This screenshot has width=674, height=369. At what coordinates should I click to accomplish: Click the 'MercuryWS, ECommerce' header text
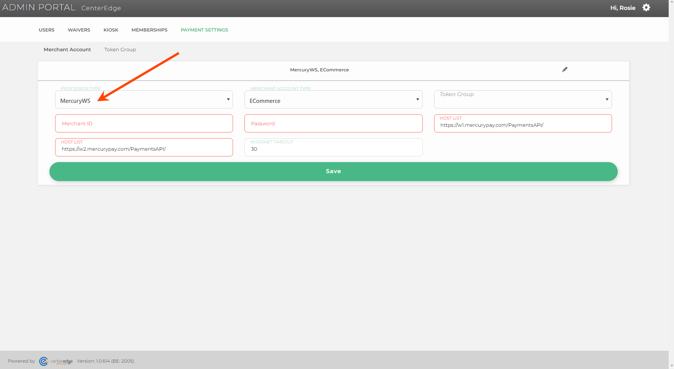[319, 70]
